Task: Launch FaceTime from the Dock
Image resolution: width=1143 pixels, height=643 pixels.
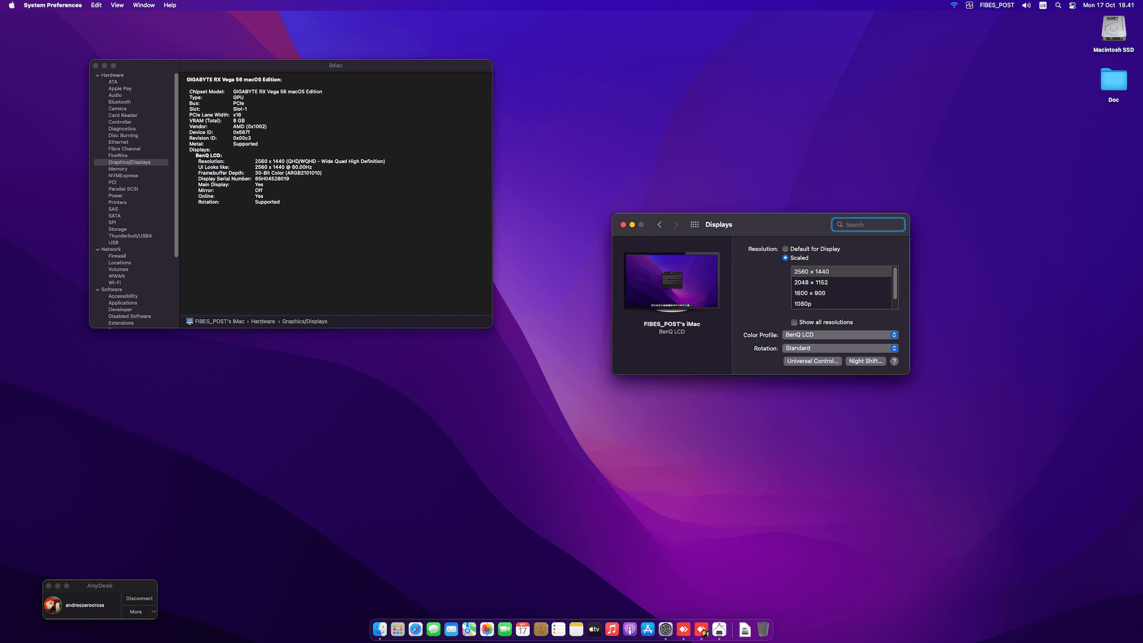Action: coord(505,629)
